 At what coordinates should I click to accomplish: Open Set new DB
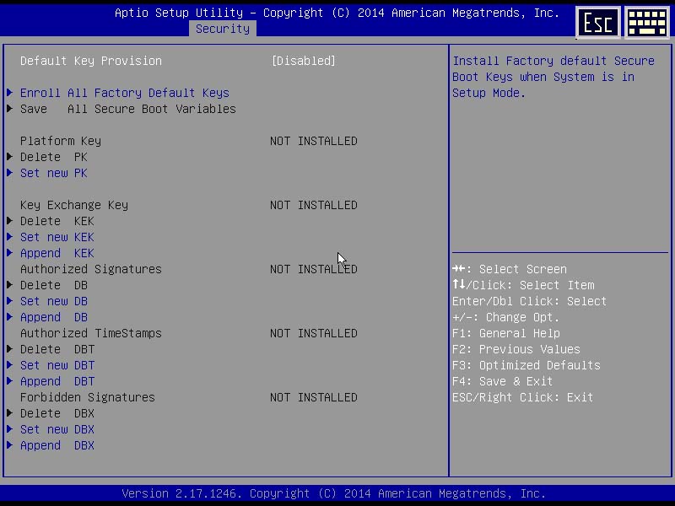point(54,301)
